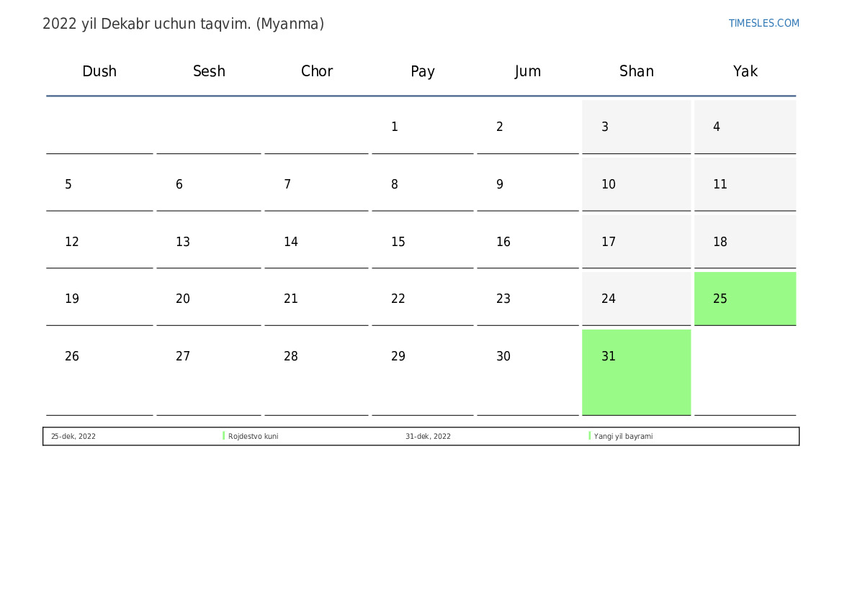
Task: Select date 18 in the Yak column
Action: point(720,242)
